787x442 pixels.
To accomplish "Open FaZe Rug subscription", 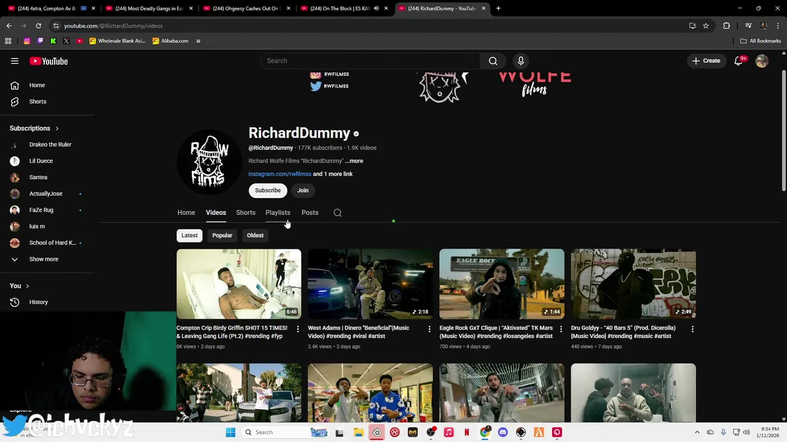I will point(41,210).
